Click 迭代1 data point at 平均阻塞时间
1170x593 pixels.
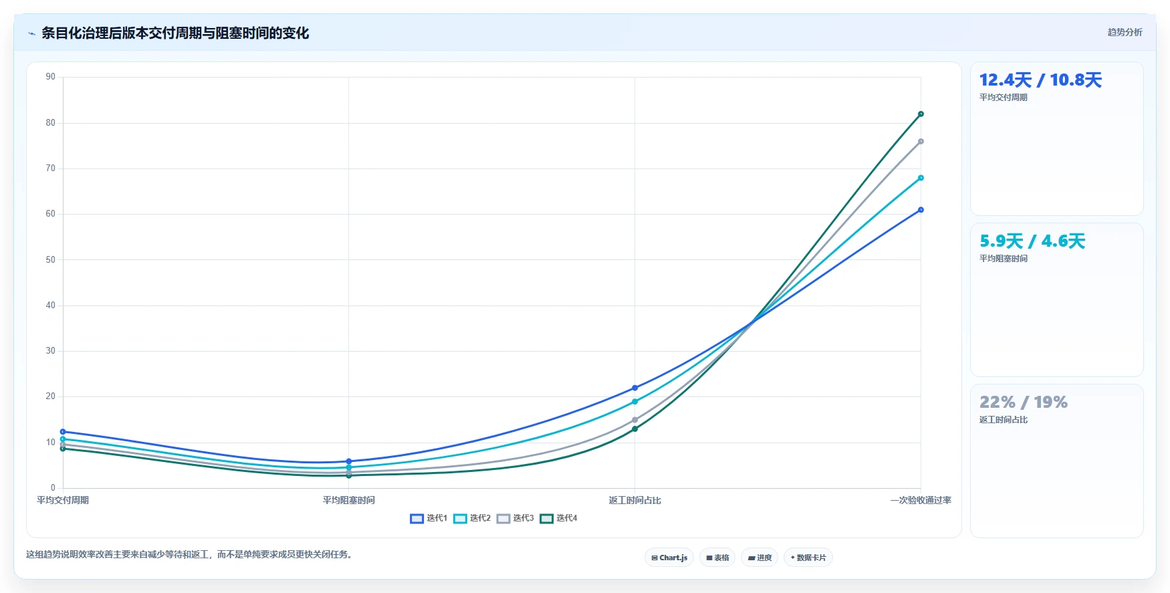click(x=349, y=461)
